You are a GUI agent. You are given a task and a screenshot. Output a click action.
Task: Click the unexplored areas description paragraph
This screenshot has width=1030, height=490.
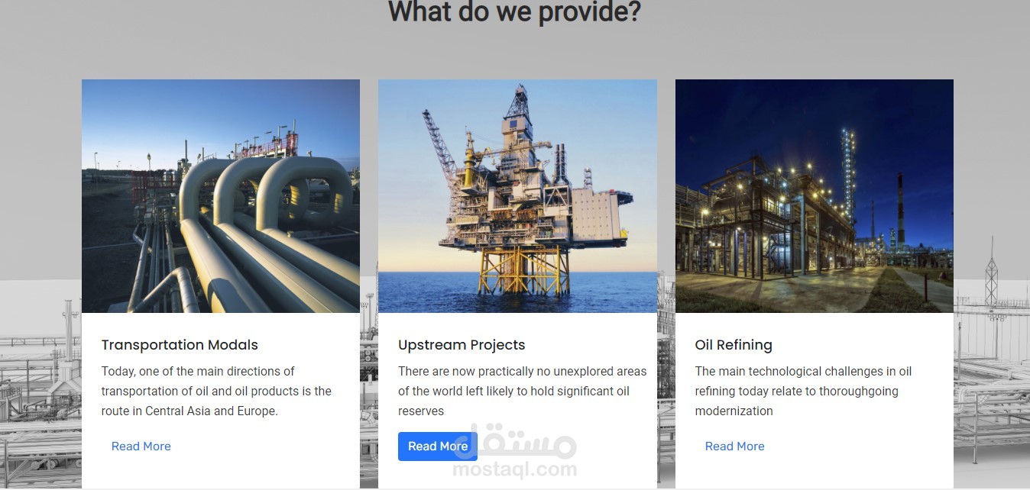523,391
